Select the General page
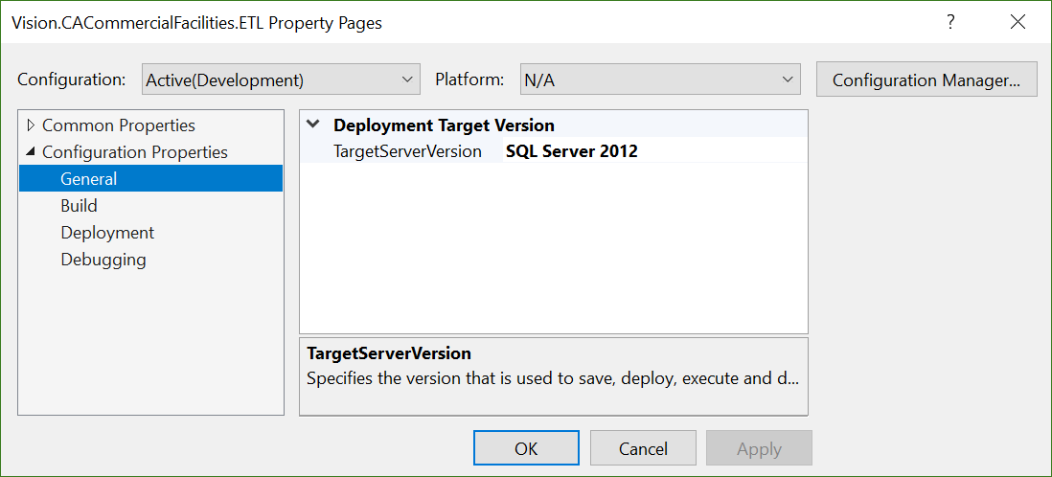 click(x=89, y=179)
